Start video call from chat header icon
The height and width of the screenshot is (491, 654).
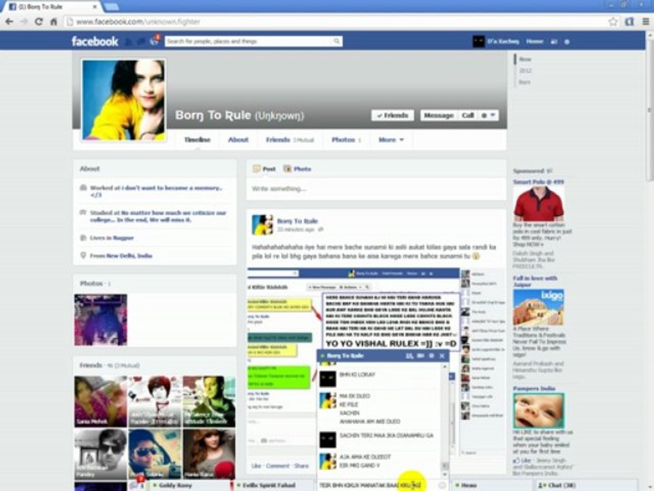(420, 356)
